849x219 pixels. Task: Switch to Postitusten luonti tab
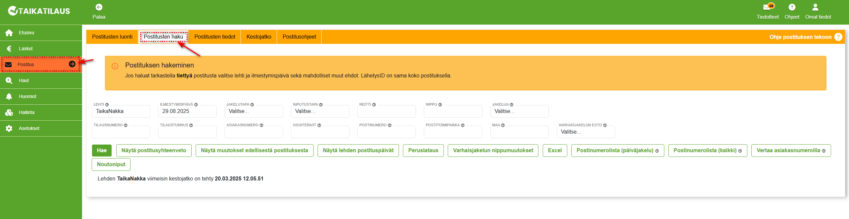click(x=112, y=37)
